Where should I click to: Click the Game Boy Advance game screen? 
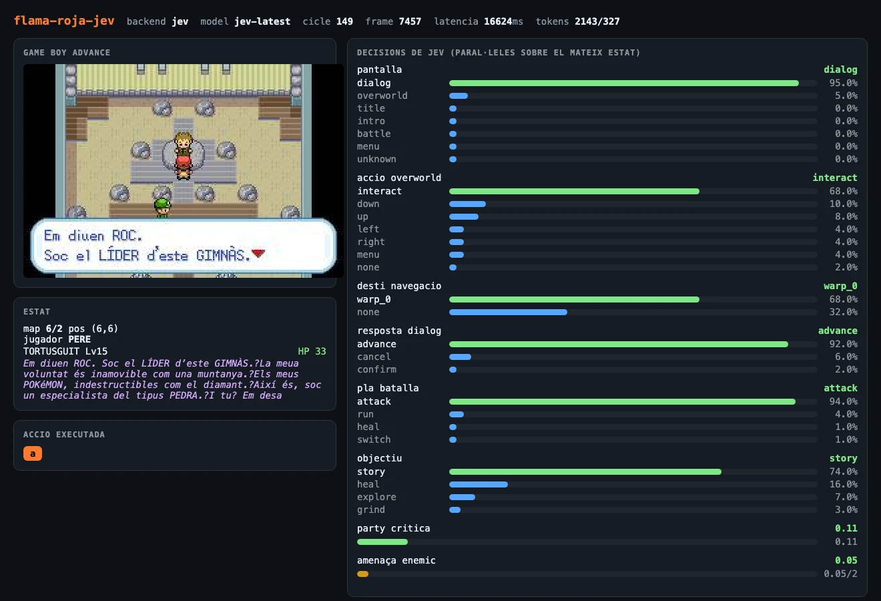pyautogui.click(x=184, y=171)
